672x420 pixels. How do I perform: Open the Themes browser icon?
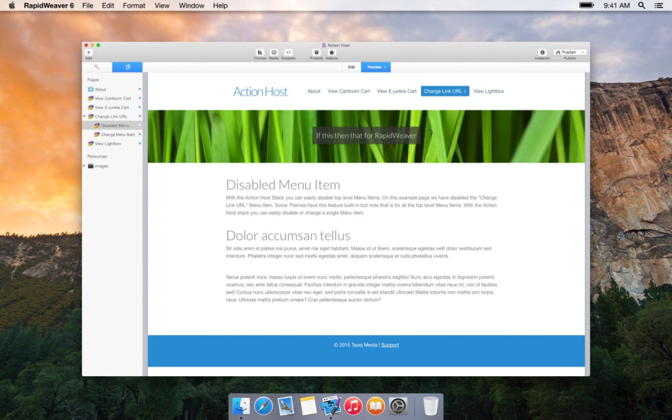260,52
